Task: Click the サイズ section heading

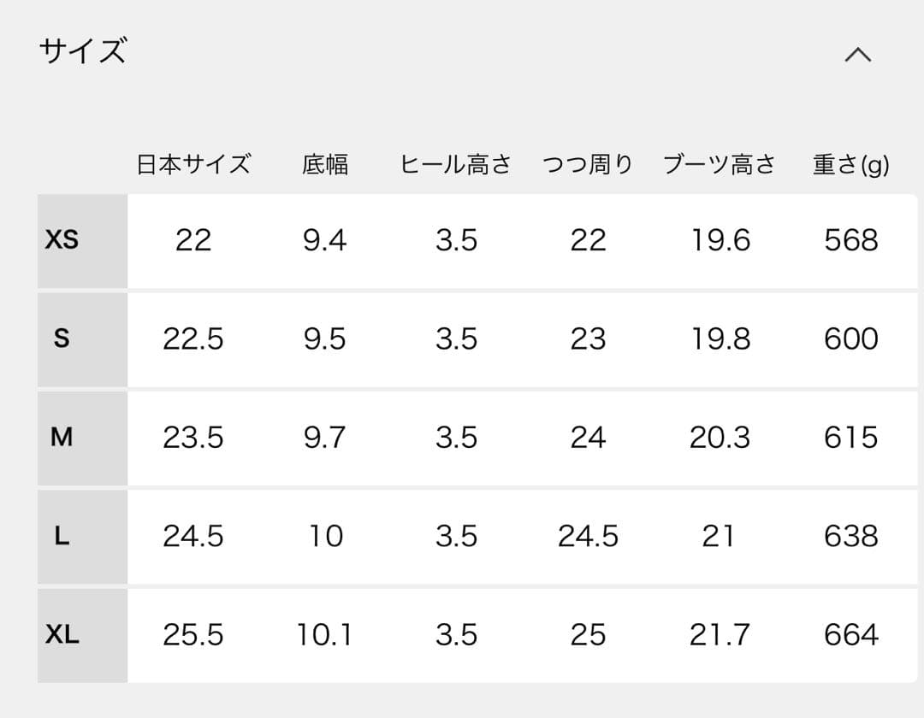Action: coord(82,51)
